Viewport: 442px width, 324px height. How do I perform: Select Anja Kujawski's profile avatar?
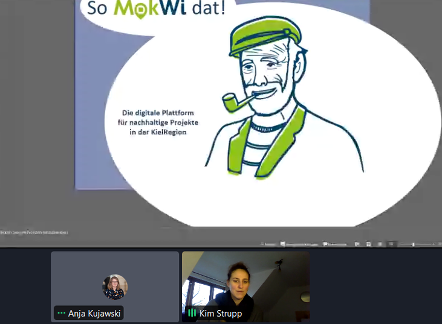(x=115, y=287)
